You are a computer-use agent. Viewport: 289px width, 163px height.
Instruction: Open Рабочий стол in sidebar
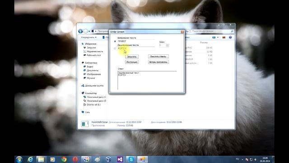coord(93,55)
